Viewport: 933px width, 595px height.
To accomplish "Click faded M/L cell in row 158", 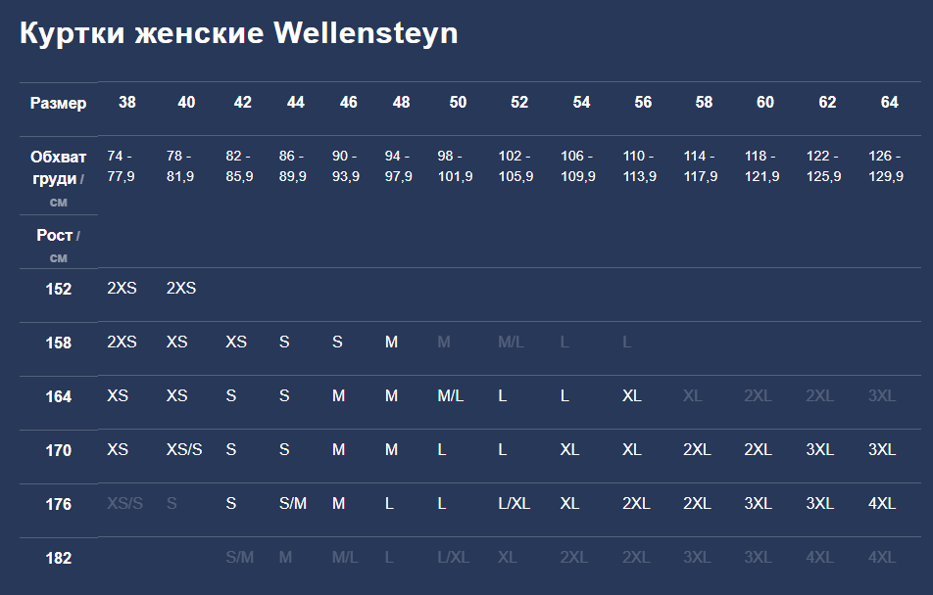I will (x=512, y=343).
